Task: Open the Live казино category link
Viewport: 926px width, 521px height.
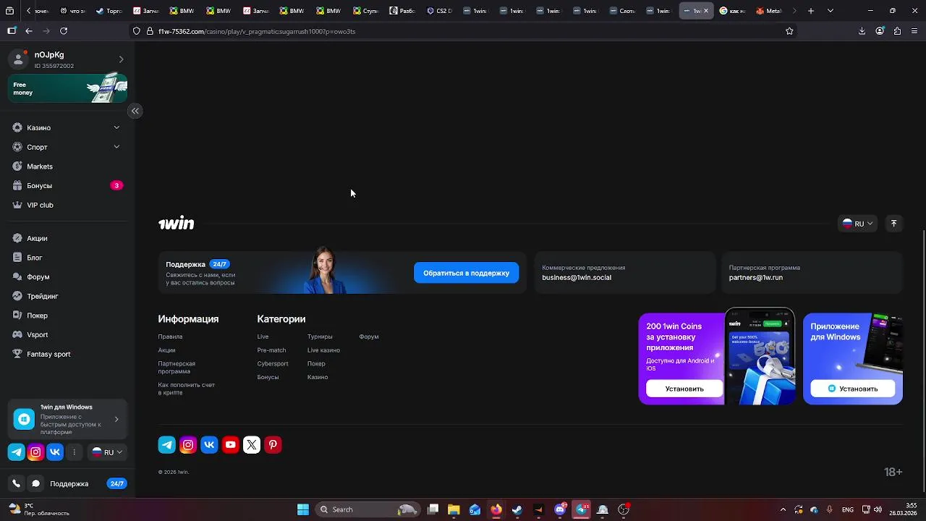Action: pos(323,350)
